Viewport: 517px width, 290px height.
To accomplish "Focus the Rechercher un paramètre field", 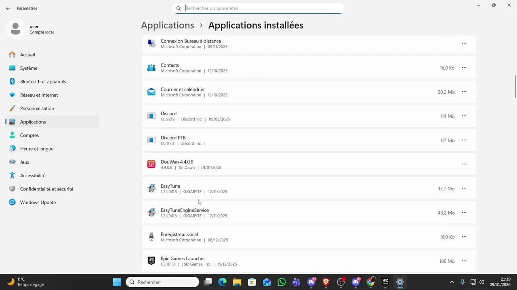I will 258,8.
